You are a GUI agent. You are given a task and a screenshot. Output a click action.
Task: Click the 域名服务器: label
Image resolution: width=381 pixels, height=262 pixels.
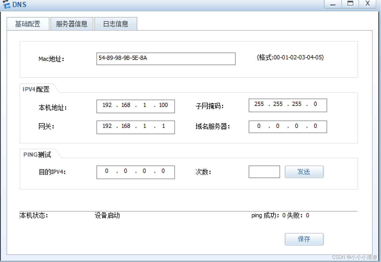point(213,127)
